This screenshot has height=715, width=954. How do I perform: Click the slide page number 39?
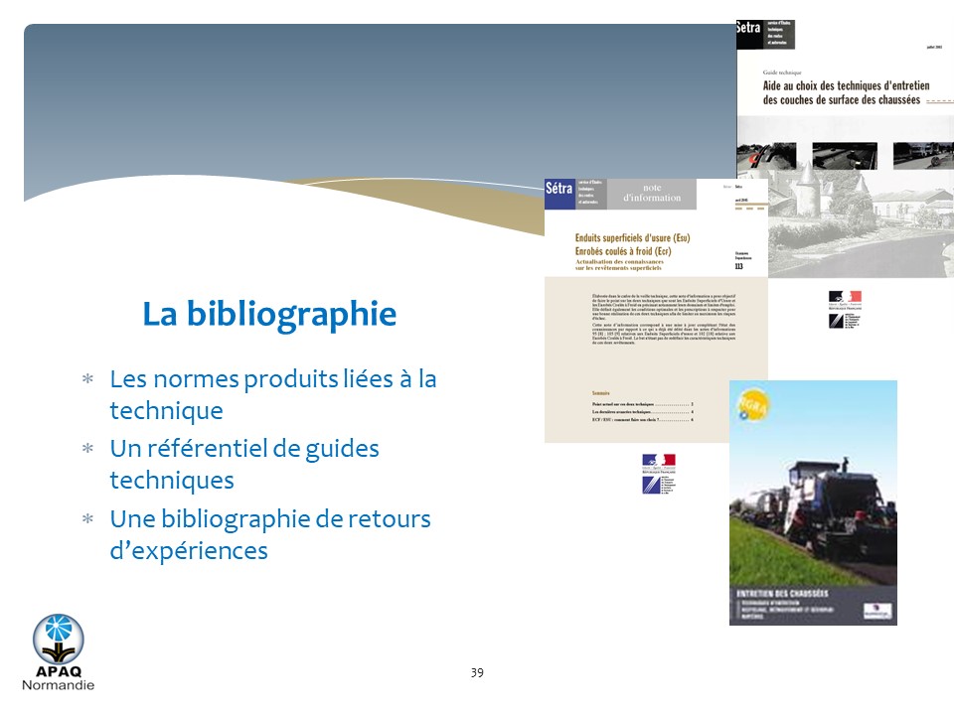coord(477,673)
